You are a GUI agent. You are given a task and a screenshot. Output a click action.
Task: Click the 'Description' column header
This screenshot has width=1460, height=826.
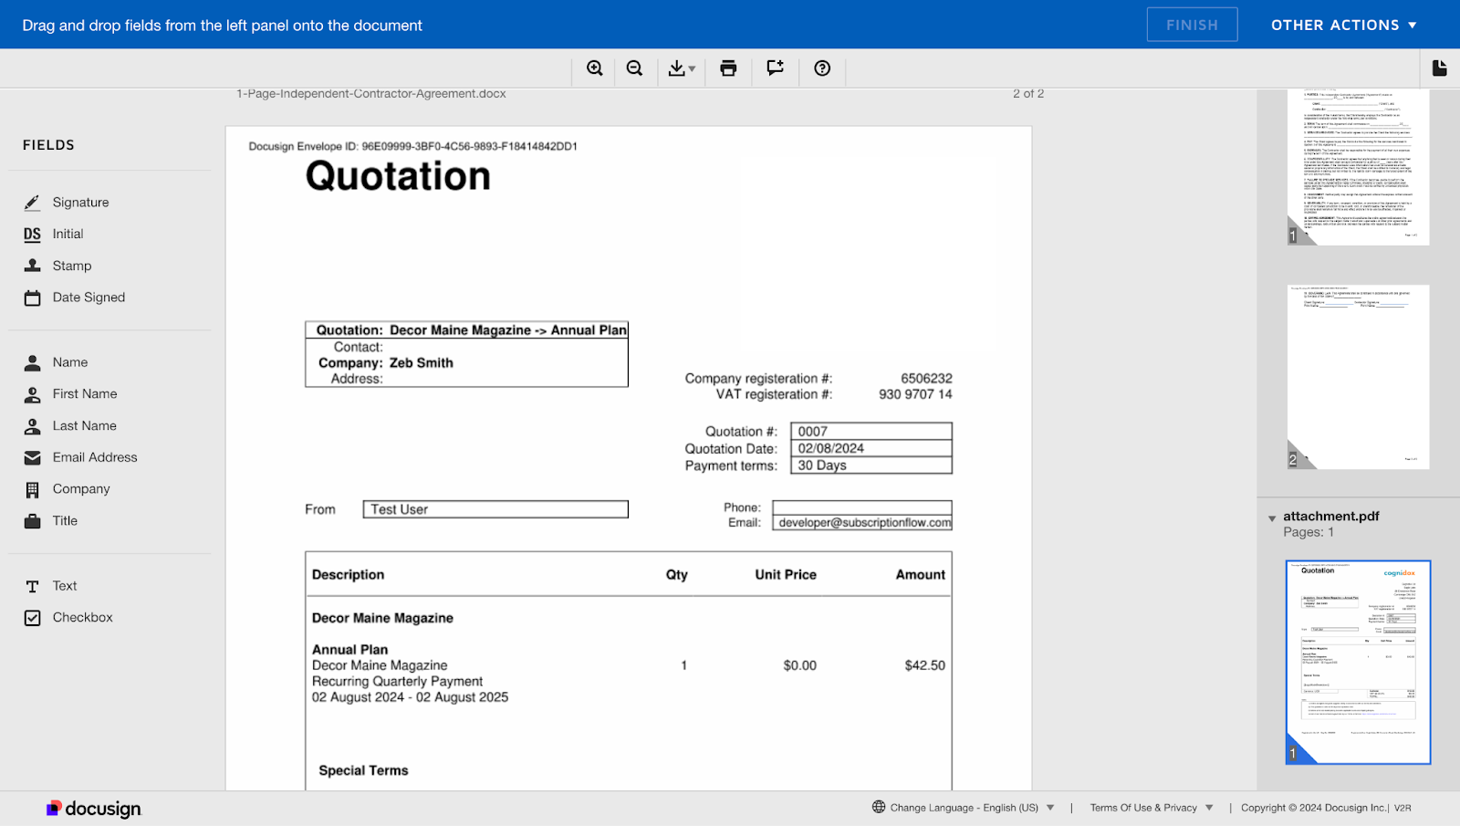(x=348, y=575)
